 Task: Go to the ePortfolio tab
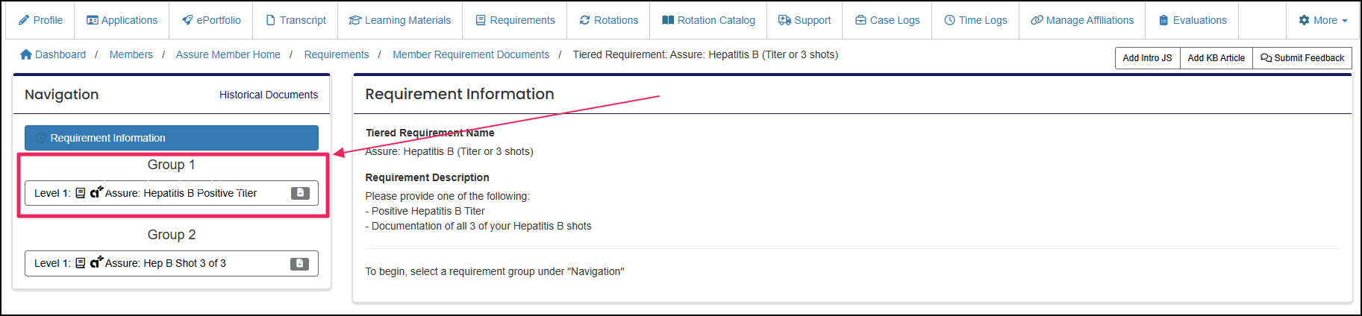coord(211,20)
